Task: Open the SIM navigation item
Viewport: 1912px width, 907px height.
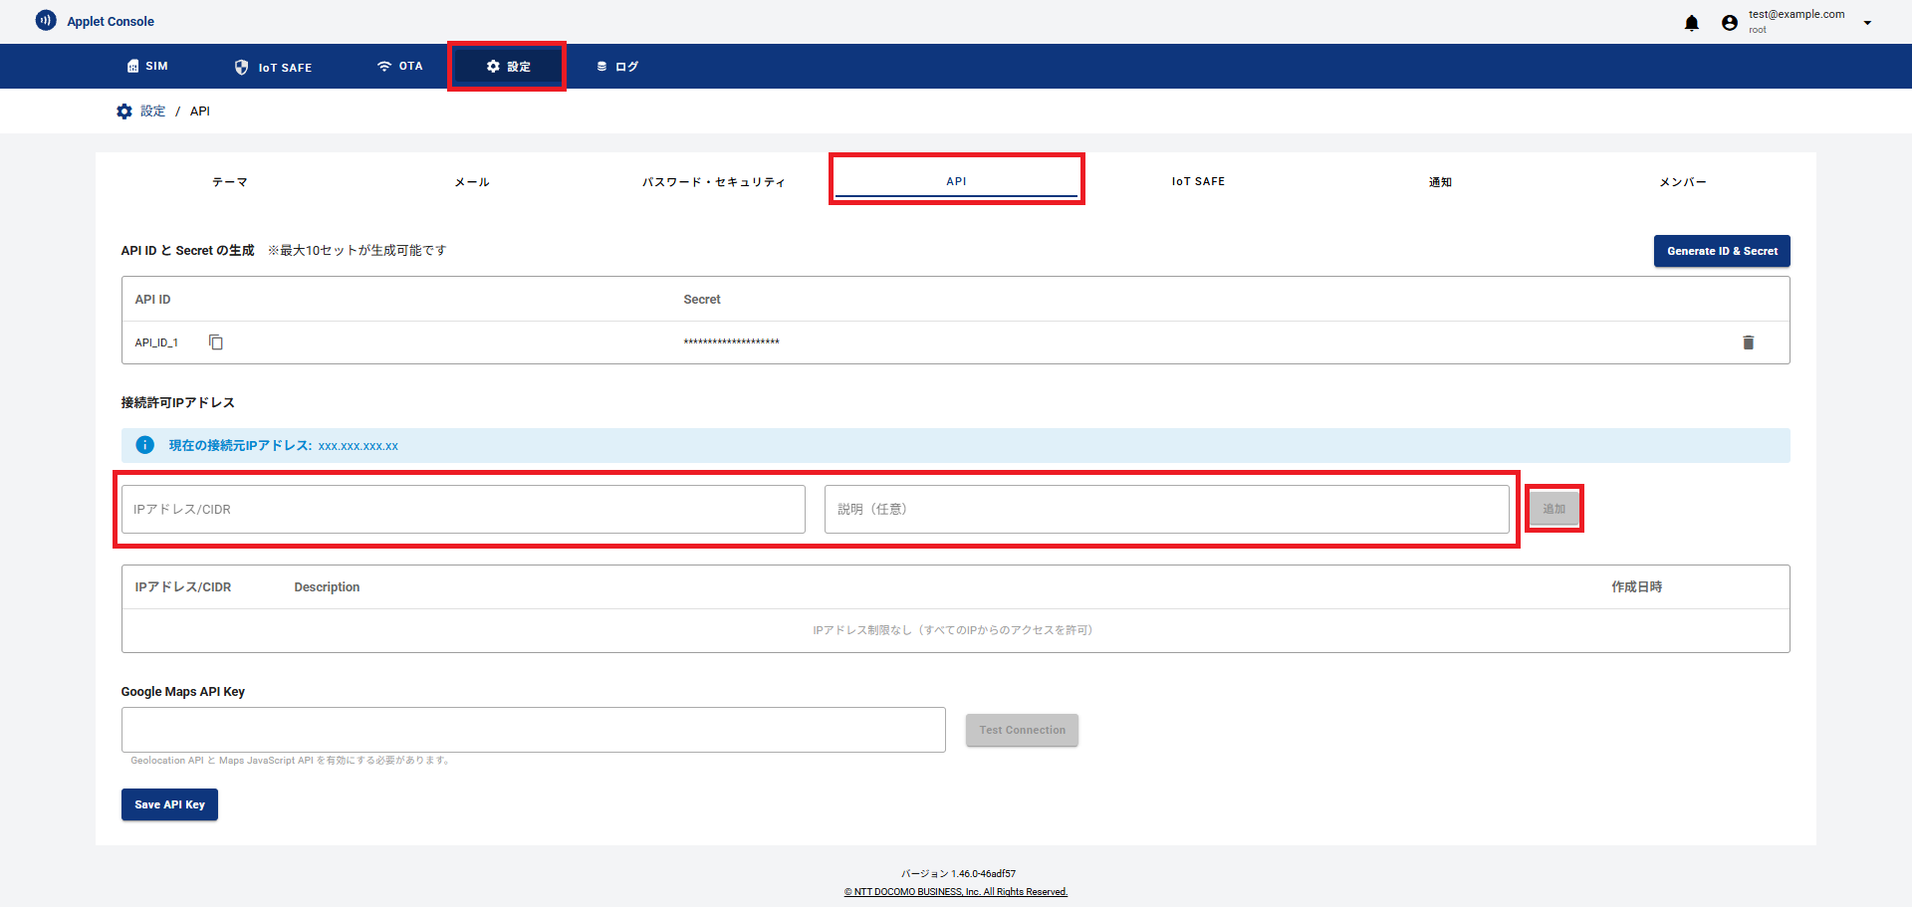Action: [x=147, y=67]
